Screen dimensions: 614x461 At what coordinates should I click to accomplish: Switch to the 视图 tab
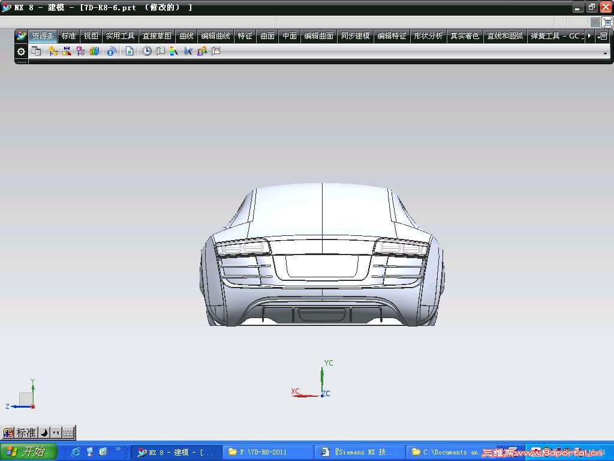click(91, 36)
